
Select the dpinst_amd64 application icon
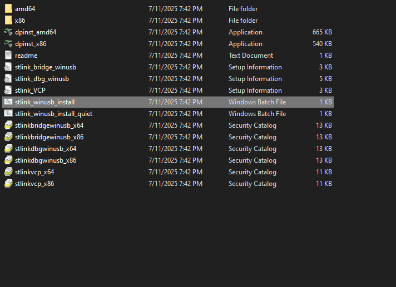coord(8,32)
